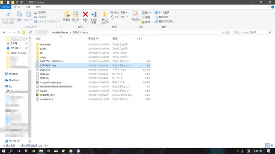Click Deselect (選択解除) in ribbon
Viewport: 275px width, 154px height.
[161, 17]
